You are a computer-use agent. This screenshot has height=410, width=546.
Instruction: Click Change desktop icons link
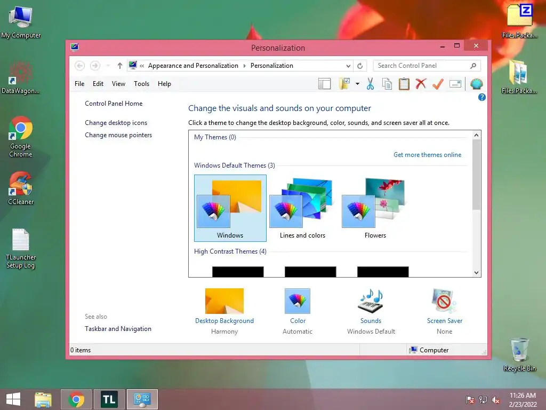coord(116,123)
